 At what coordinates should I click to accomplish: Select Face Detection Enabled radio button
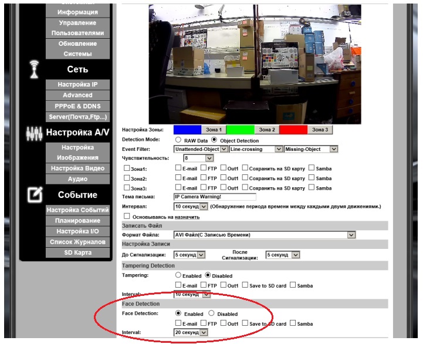point(178,313)
